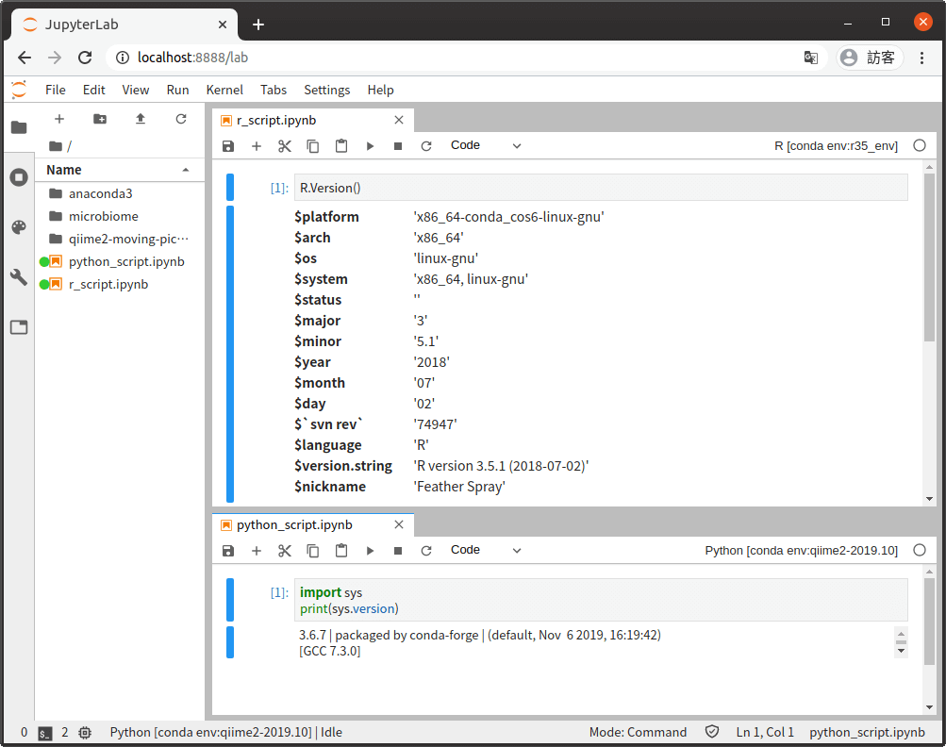Save the r_script notebook
The width and height of the screenshot is (946, 747).
228,146
